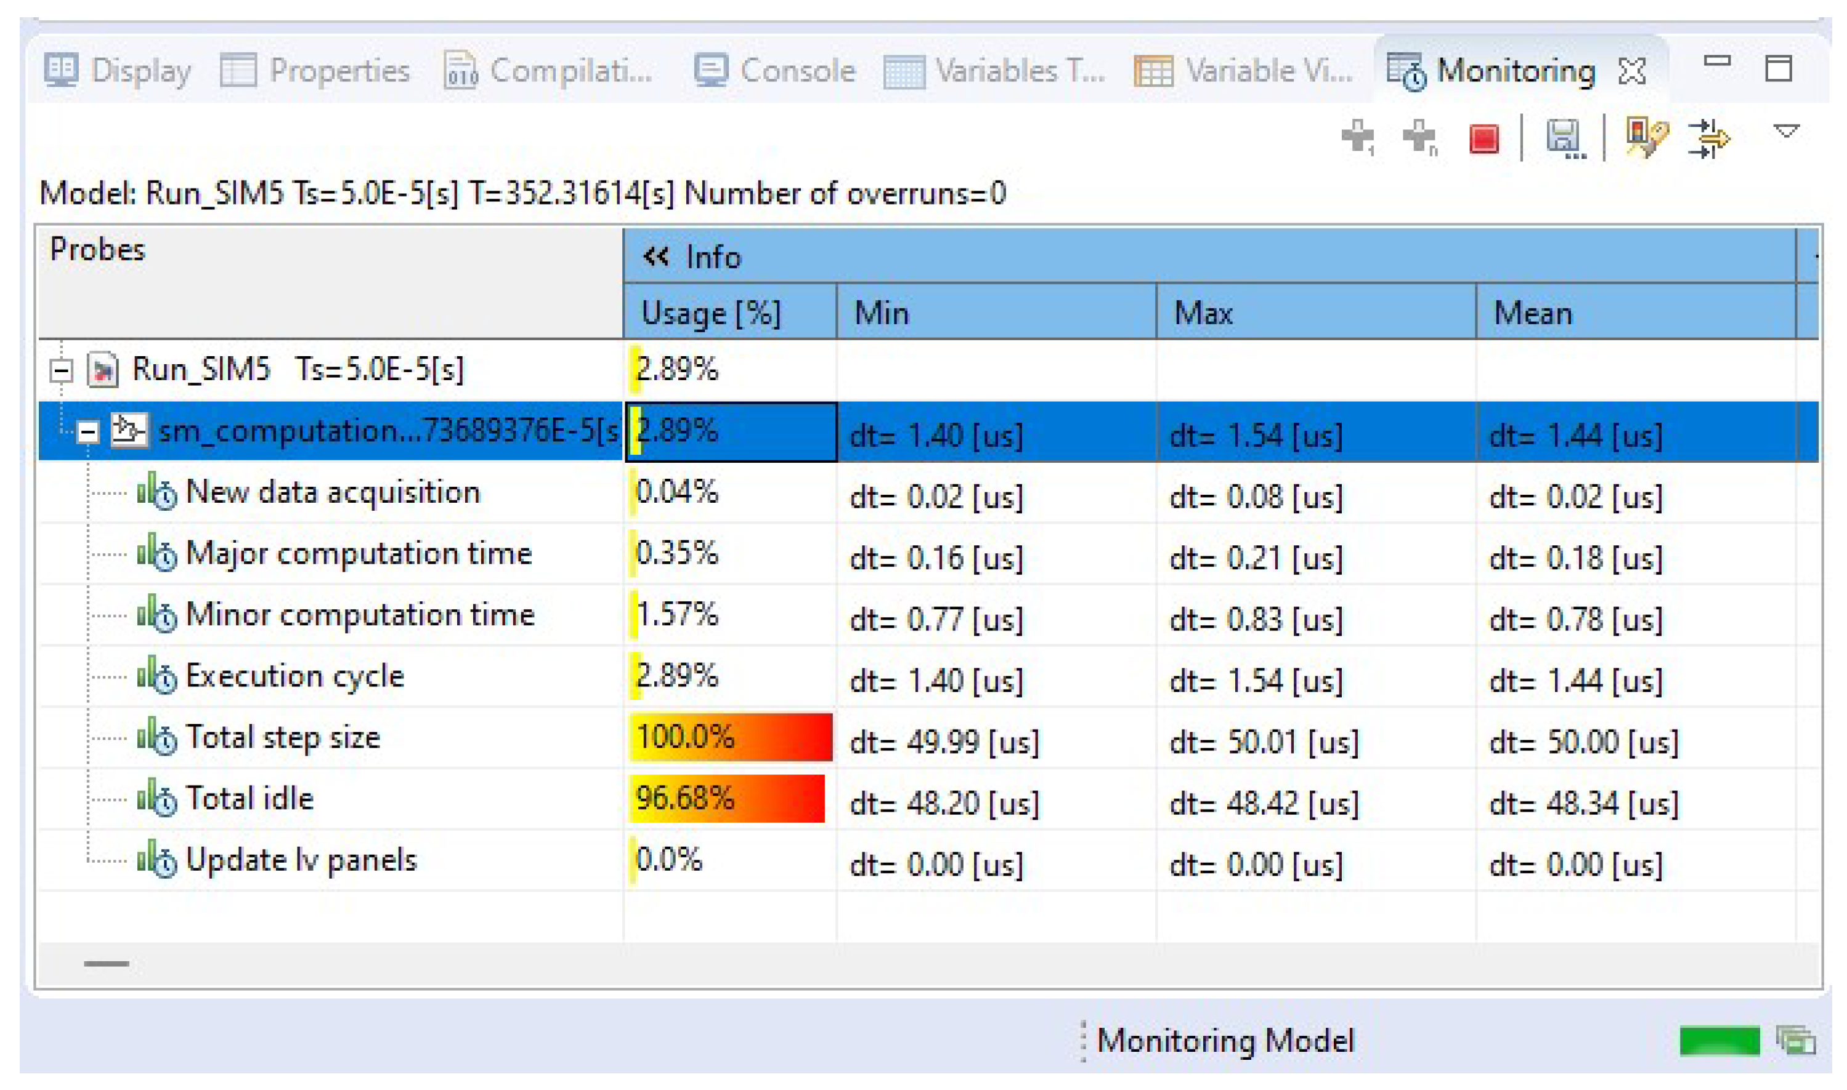Click the Usage [%] column header
Image resolution: width=1847 pixels, height=1090 pixels.
[x=710, y=314]
